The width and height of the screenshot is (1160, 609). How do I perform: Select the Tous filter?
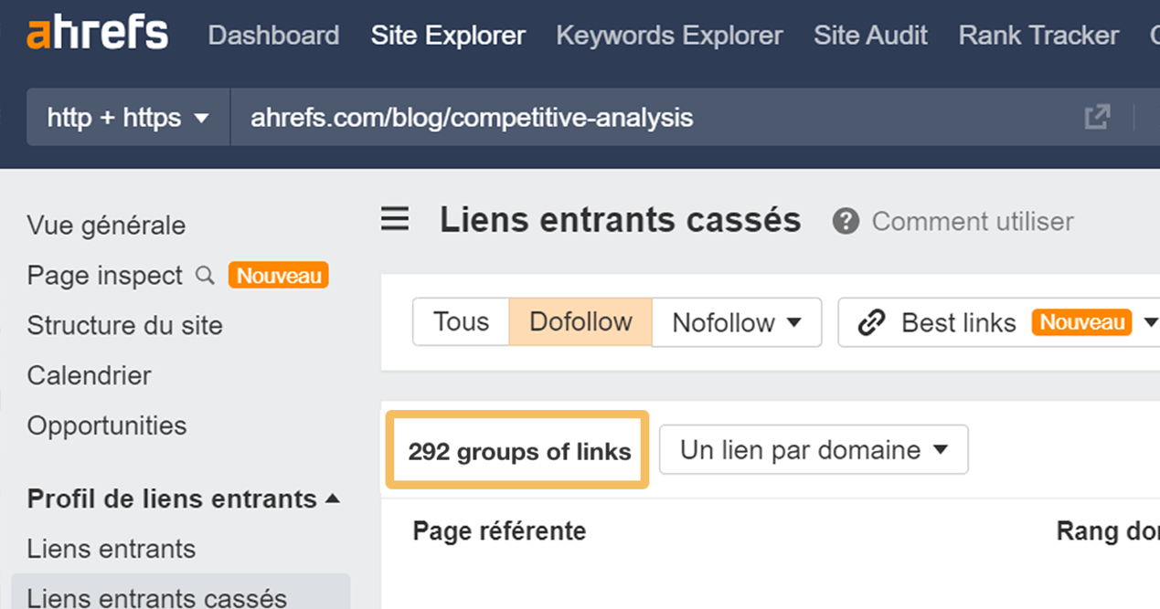point(461,322)
